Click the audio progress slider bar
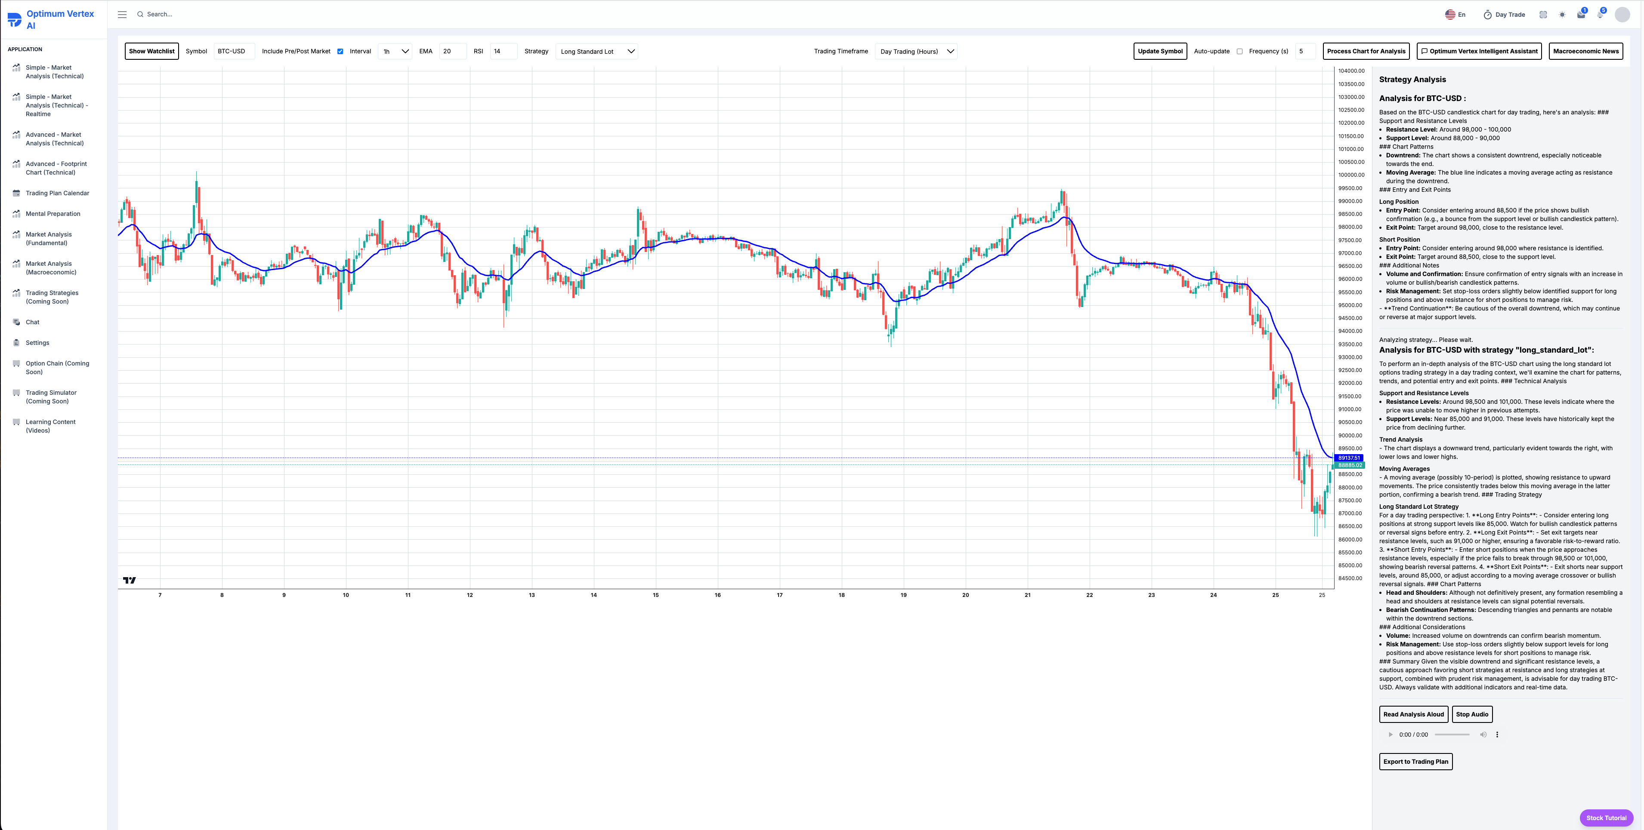 tap(1452, 734)
